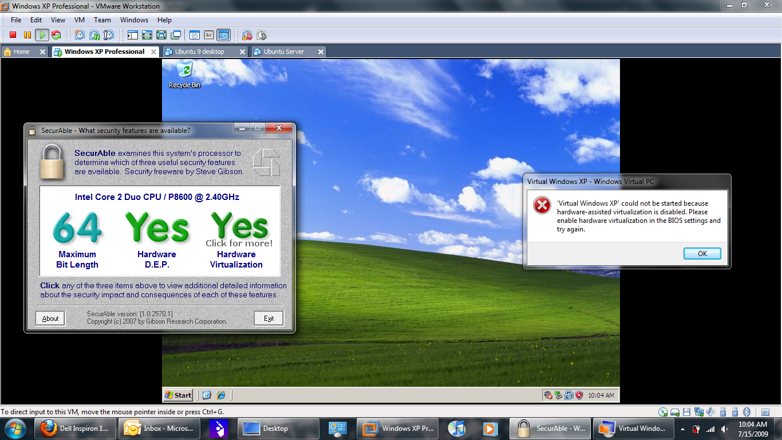Image resolution: width=782 pixels, height=440 pixels.
Task: Click the red shield Security Center tray icon in XP
Action: pyautogui.click(x=579, y=395)
